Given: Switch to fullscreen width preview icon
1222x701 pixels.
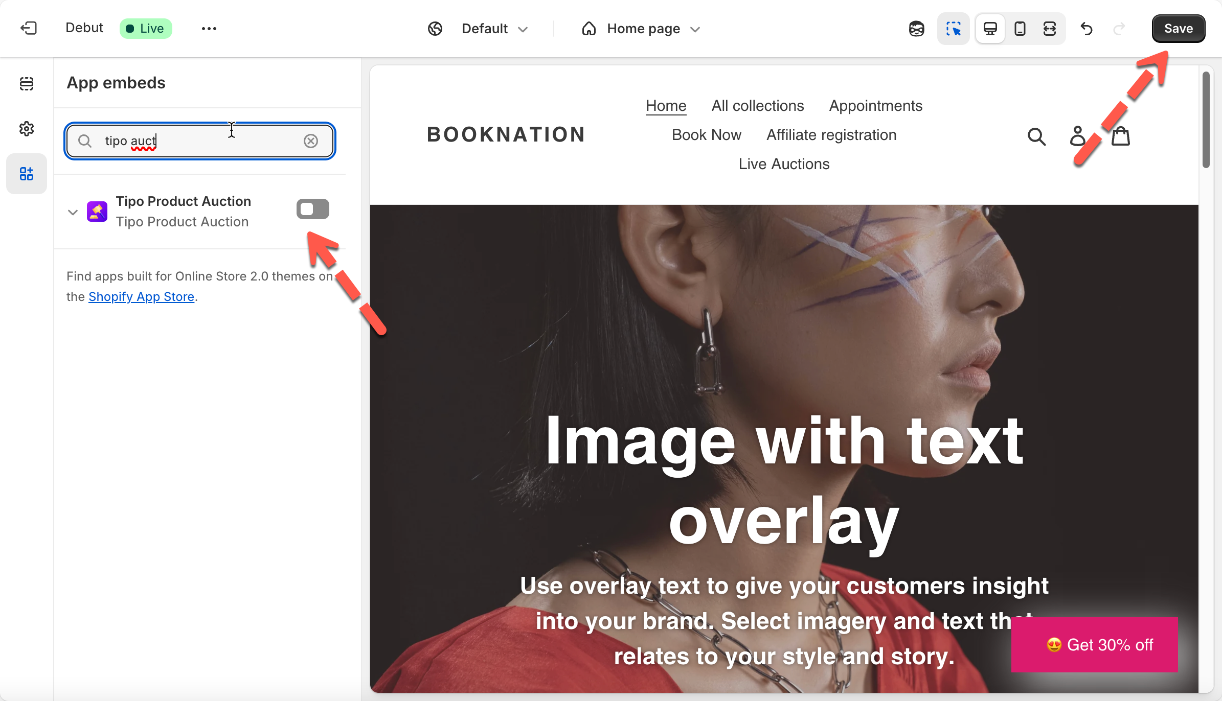Looking at the screenshot, I should pyautogui.click(x=1049, y=29).
